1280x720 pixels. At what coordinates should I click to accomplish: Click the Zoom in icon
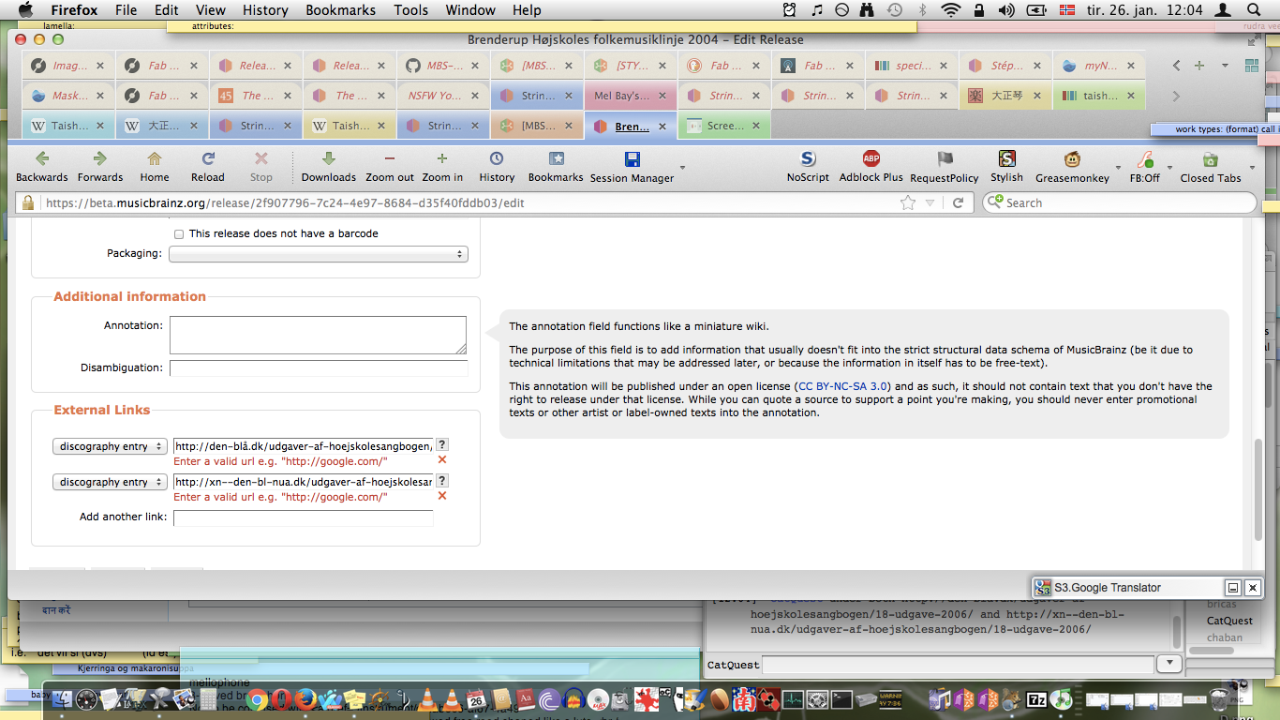pos(442,159)
